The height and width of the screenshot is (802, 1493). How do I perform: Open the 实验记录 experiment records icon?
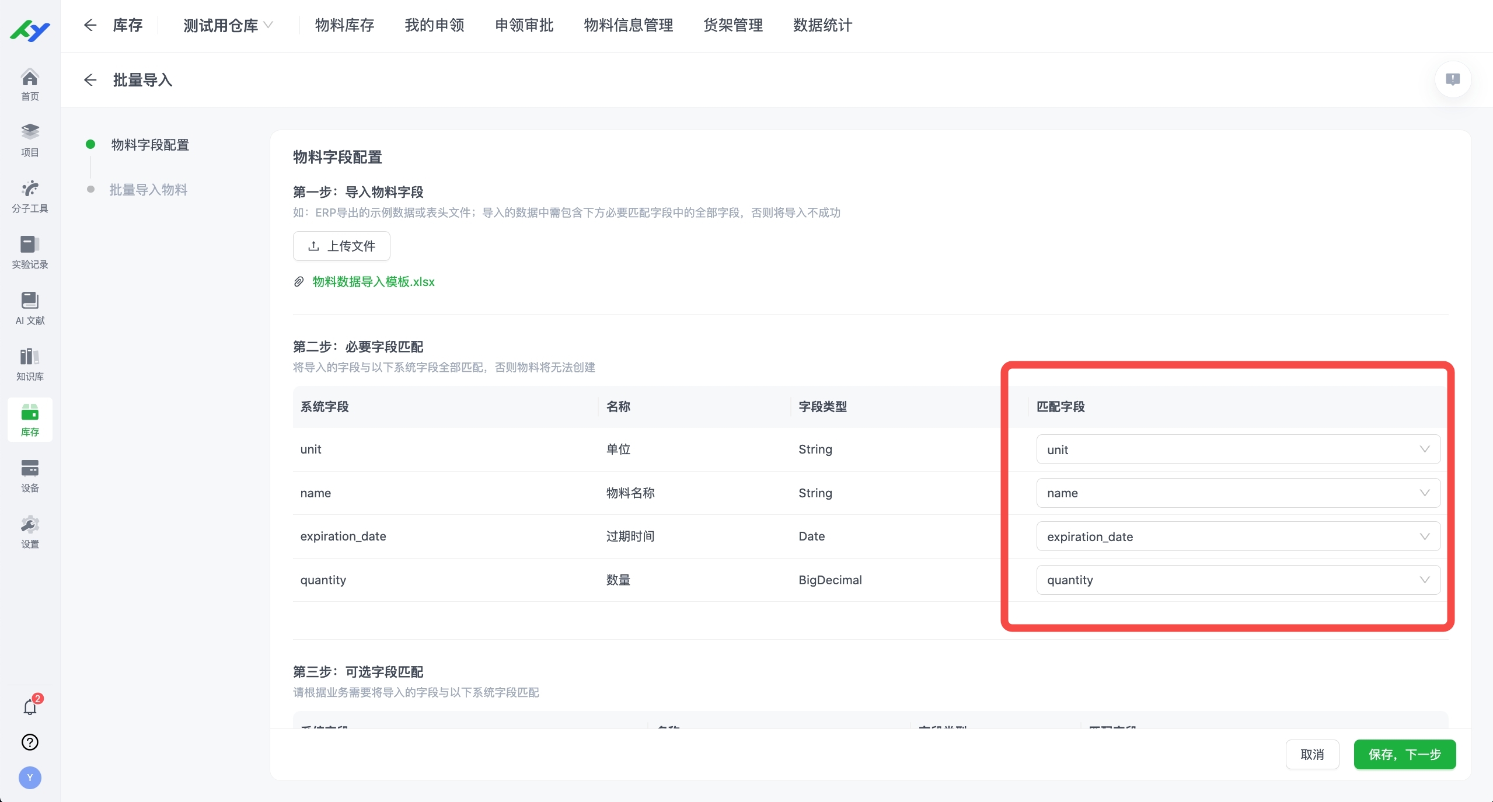coord(30,251)
